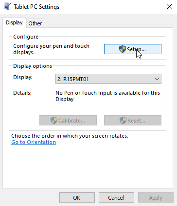Screen dimensions: 177x206
Task: Click the Calibrate... button text
Action: [x=71, y=121]
